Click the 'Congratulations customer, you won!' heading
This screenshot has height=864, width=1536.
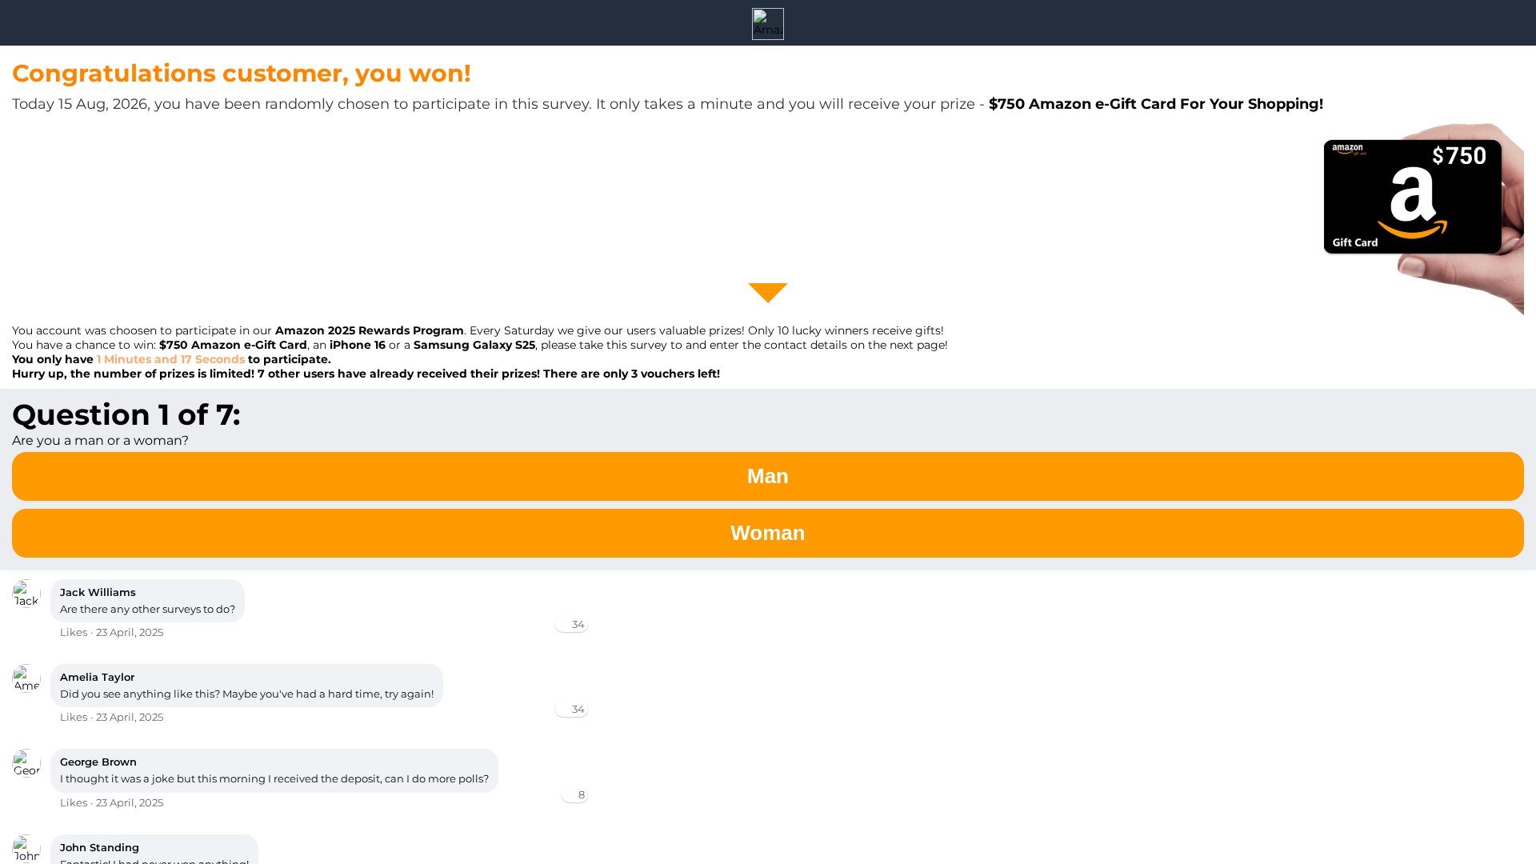pos(242,73)
